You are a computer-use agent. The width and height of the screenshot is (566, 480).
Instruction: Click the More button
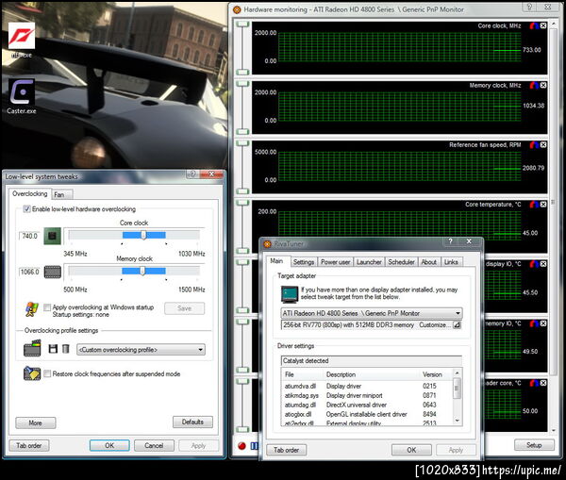click(36, 422)
